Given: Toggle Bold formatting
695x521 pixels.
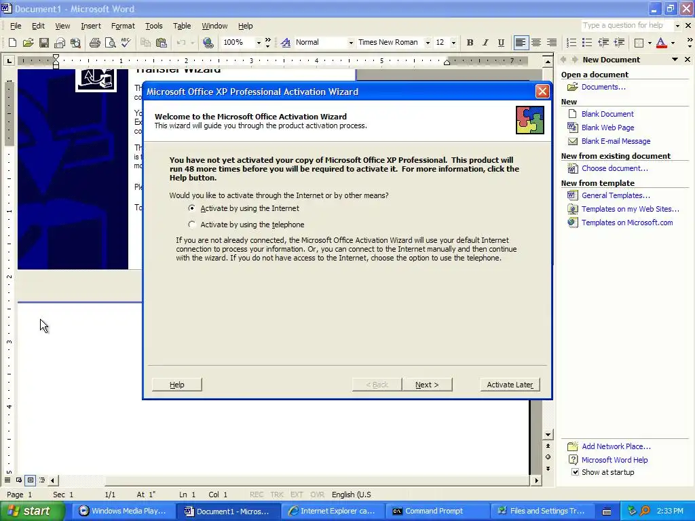Looking at the screenshot, I should point(470,43).
